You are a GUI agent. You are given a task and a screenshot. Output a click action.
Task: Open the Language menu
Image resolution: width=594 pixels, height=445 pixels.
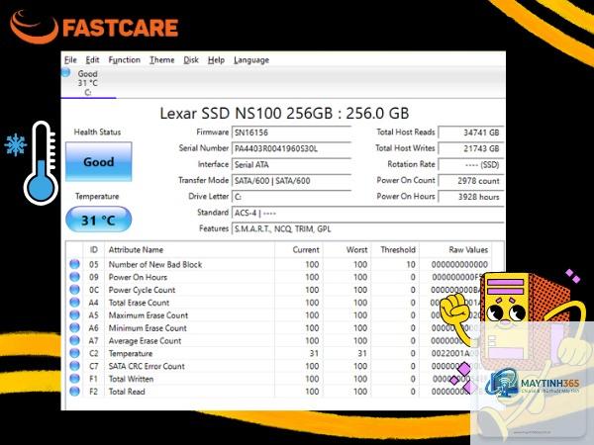(251, 60)
